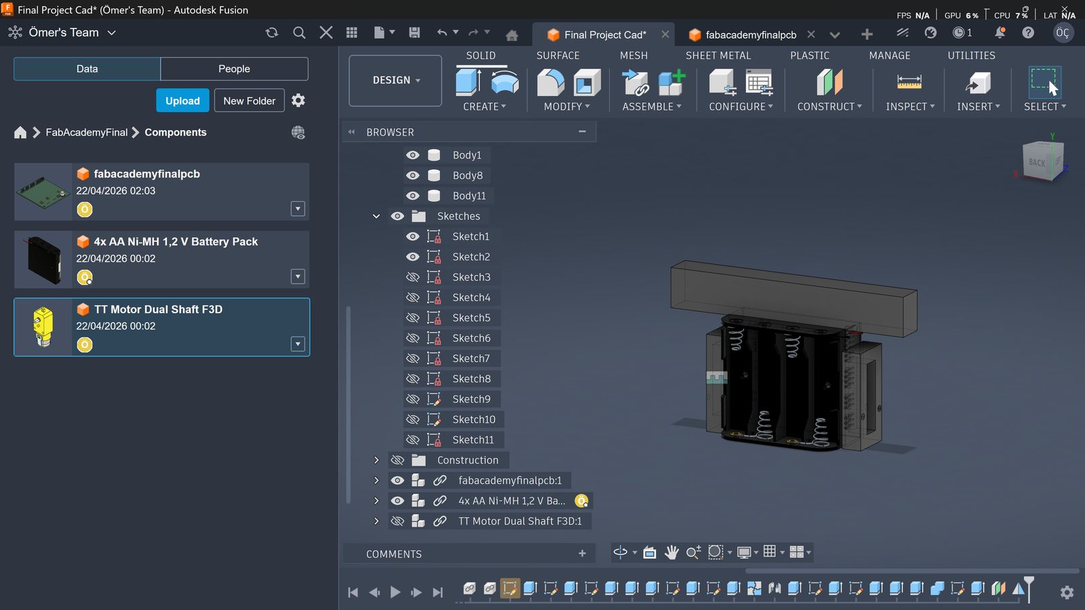Screen dimensions: 1085x610
Task: Select the Shell tool in Modify
Action: (587, 83)
